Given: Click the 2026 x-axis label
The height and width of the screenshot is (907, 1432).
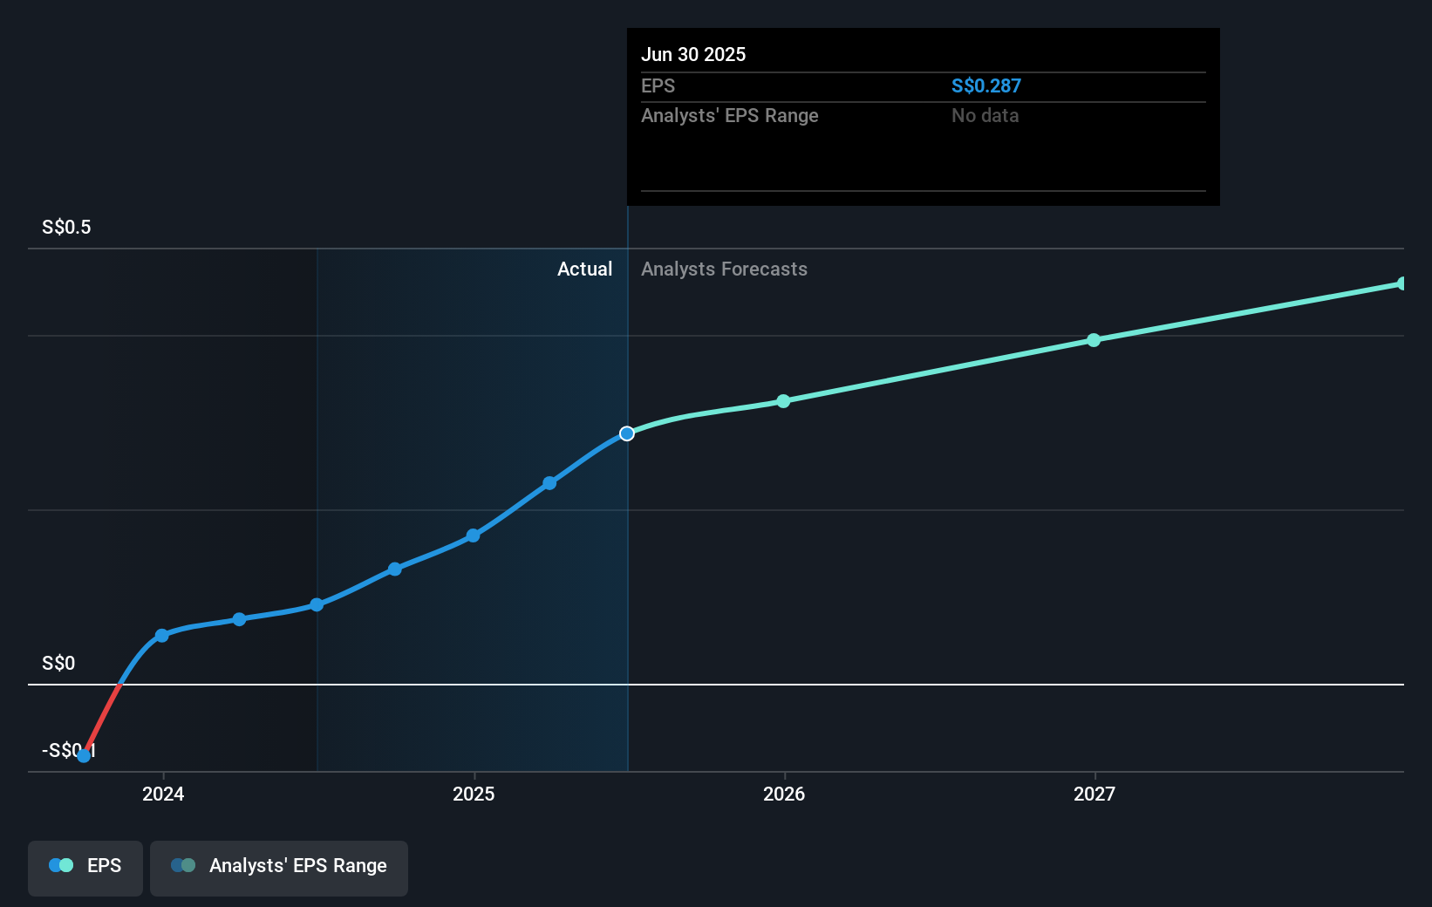Looking at the screenshot, I should point(784,794).
